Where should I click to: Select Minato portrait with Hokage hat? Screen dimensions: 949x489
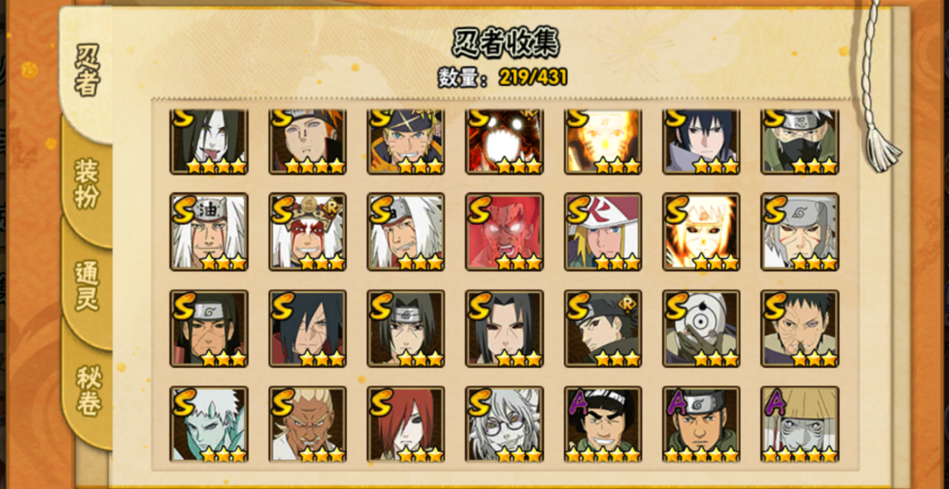point(603,232)
